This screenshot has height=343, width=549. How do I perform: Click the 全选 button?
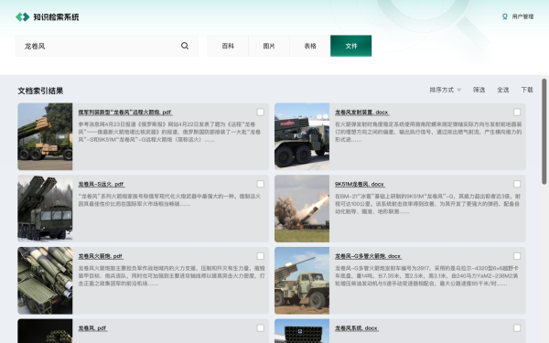502,90
